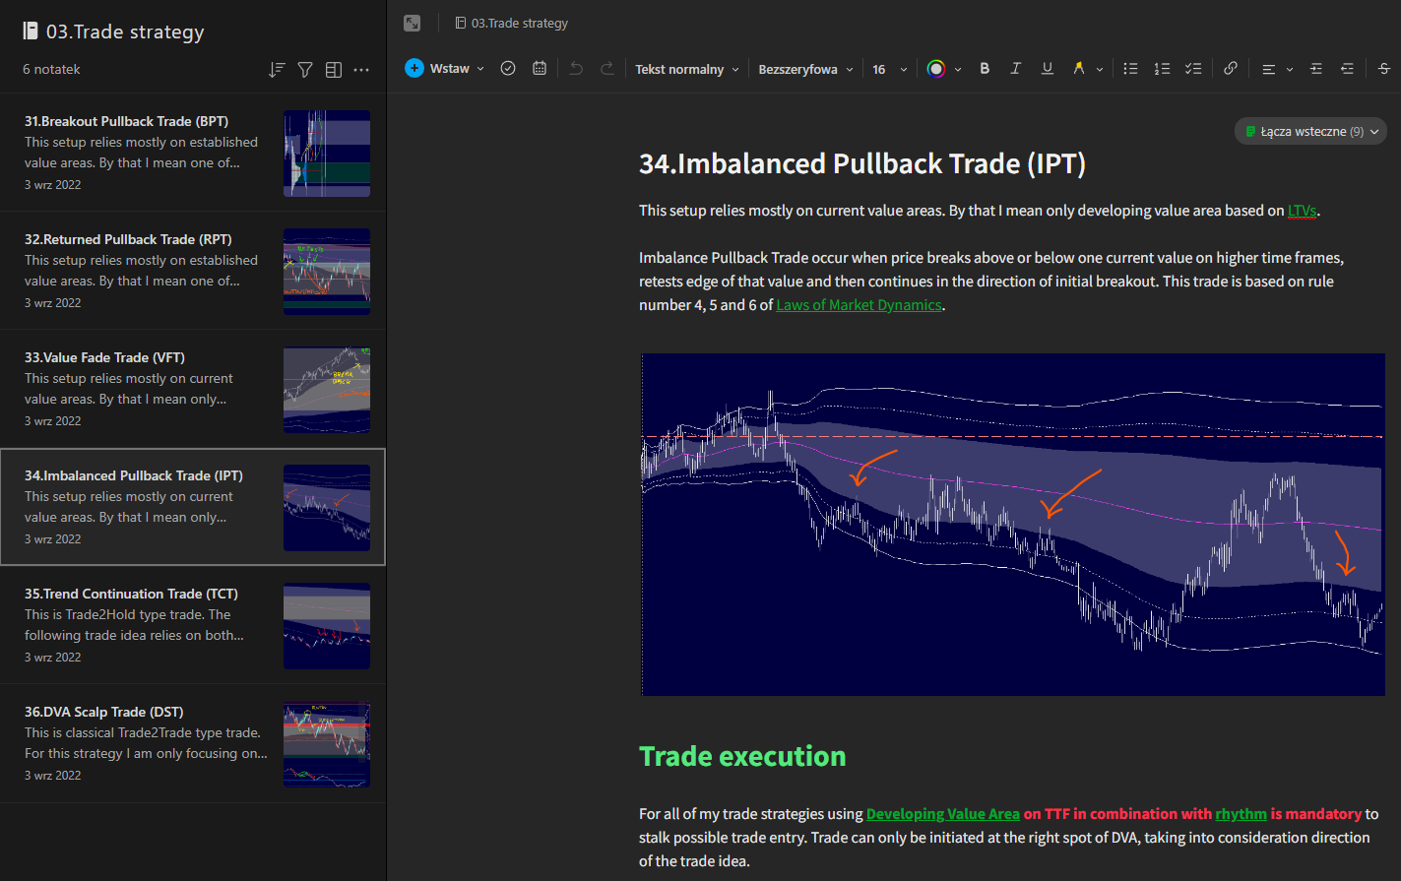Toggle italic text formatting
This screenshot has height=881, width=1401.
pos(1015,69)
